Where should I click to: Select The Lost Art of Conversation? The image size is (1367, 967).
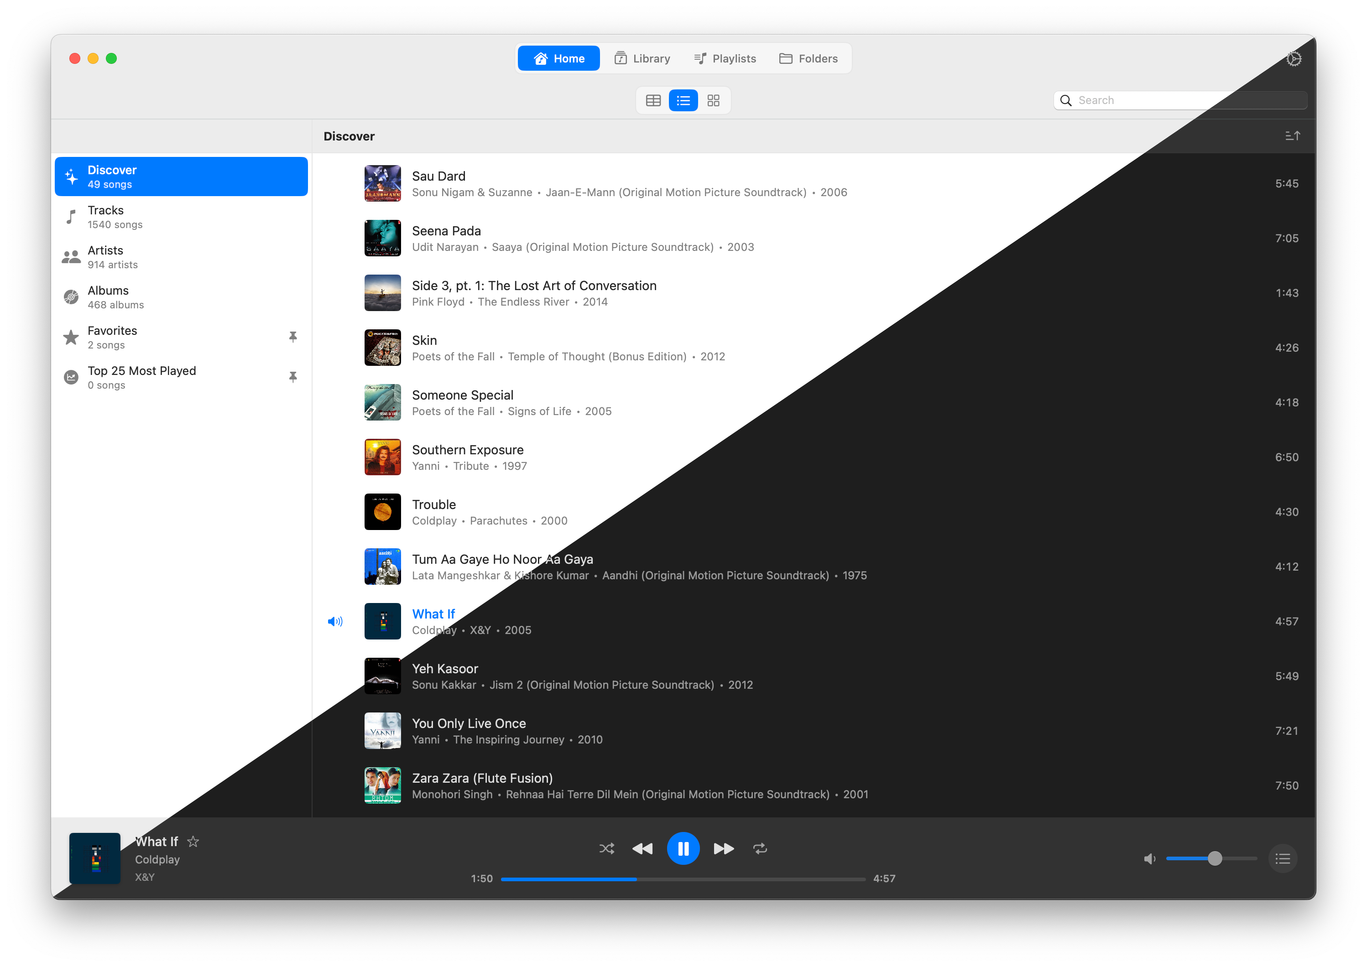(534, 286)
